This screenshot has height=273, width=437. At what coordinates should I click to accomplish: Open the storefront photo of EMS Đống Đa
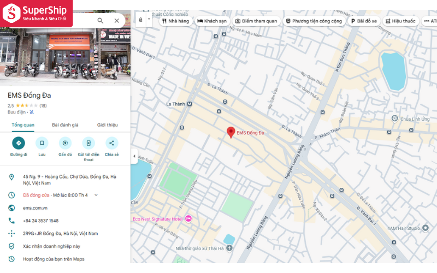[65, 56]
